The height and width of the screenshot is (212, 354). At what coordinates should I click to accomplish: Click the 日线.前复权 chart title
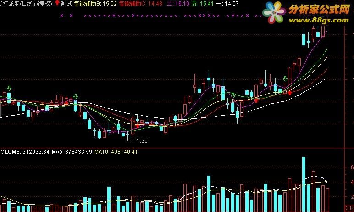[36, 3]
